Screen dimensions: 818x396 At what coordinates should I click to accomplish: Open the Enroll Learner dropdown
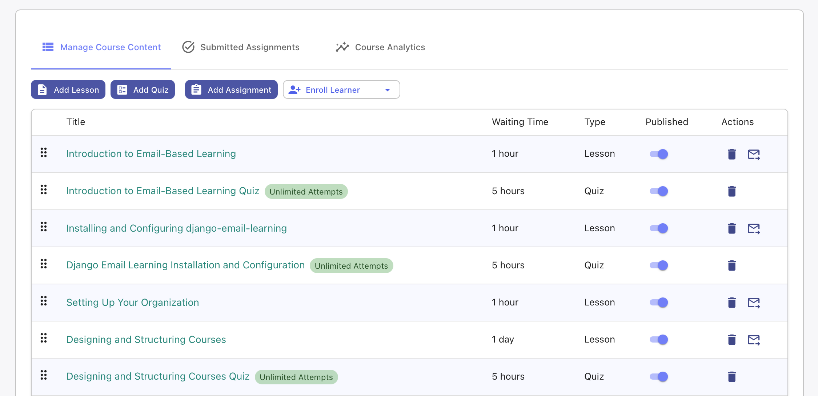coord(341,90)
